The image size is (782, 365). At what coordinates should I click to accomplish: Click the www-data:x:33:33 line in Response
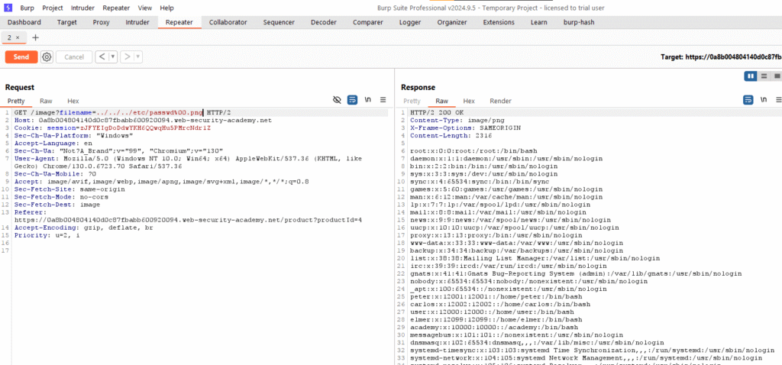(x=516, y=243)
